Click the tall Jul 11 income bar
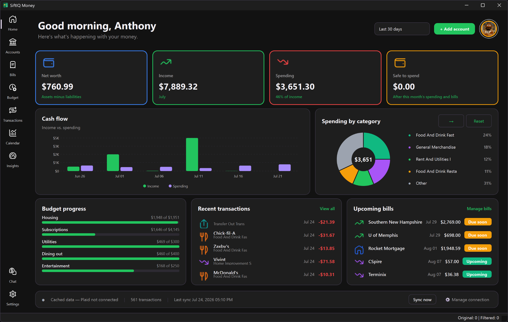This screenshot has width=508, height=322. (192, 154)
